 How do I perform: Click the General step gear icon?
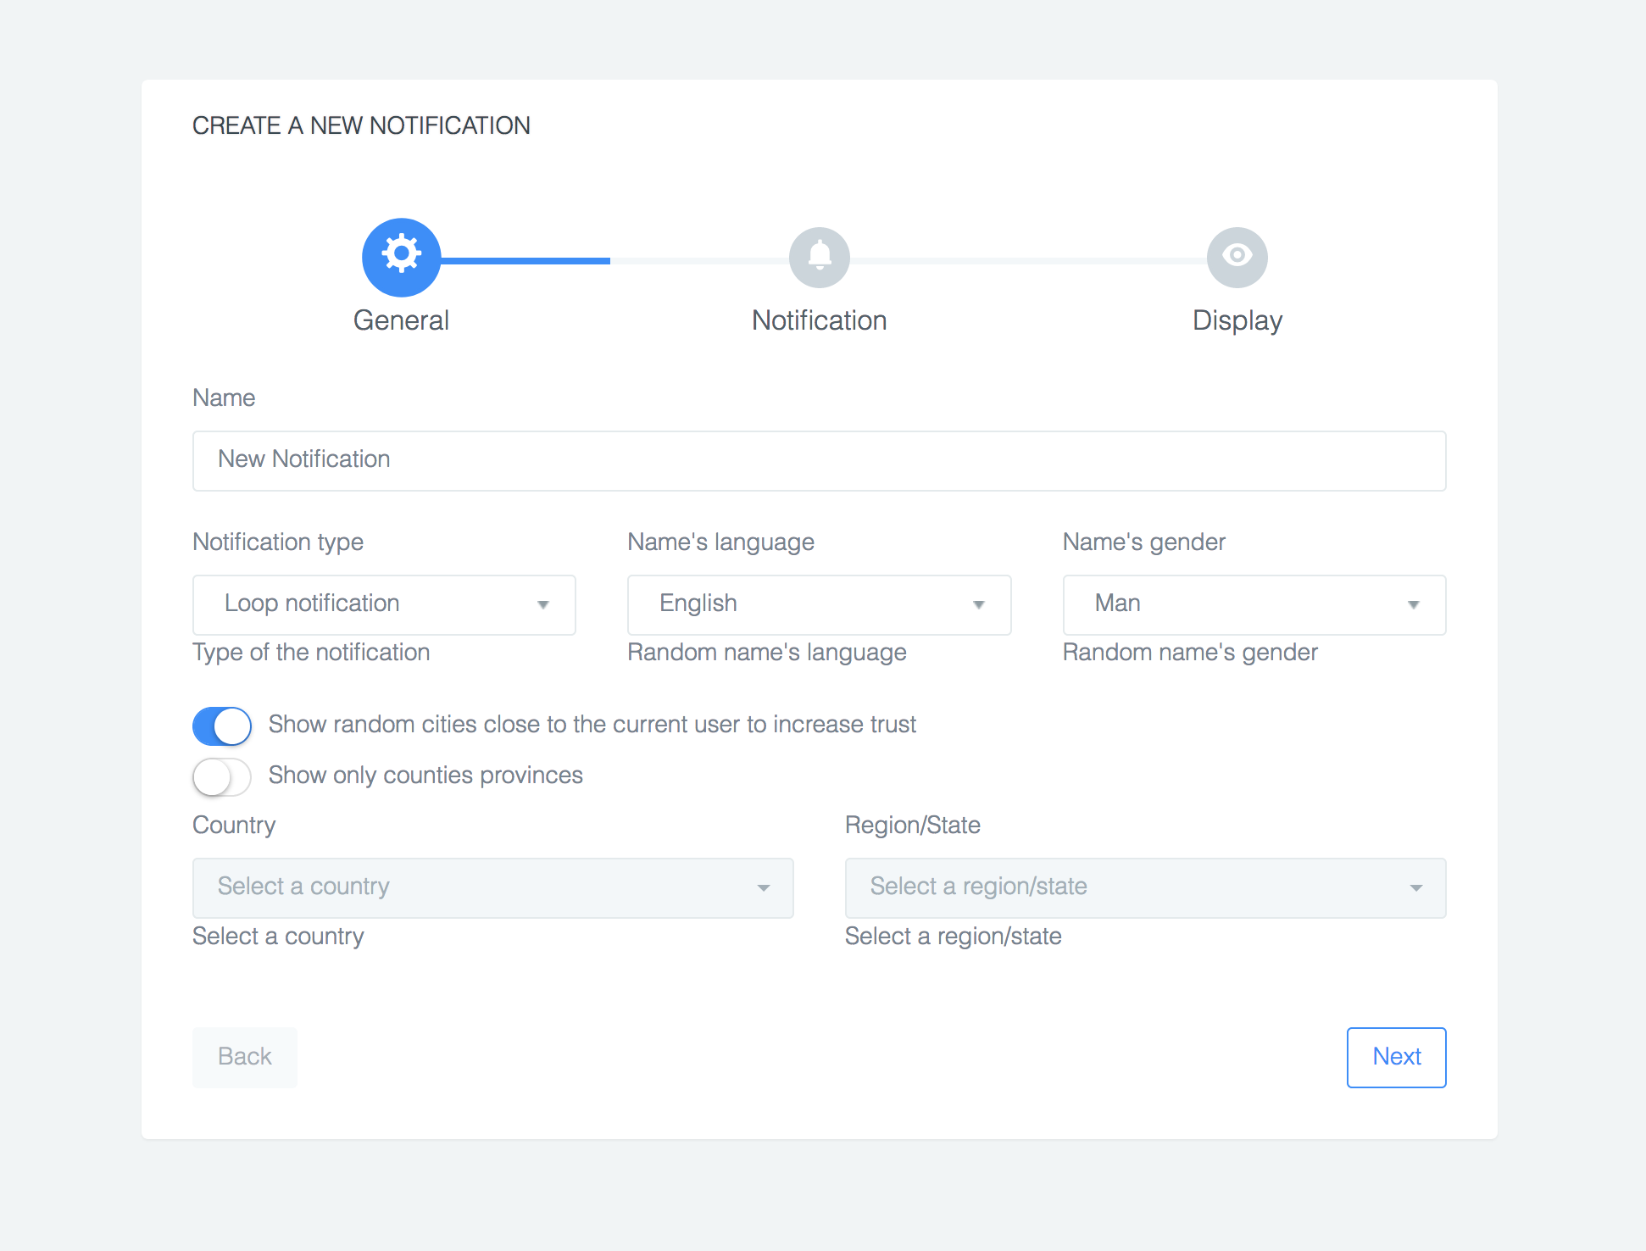point(401,257)
